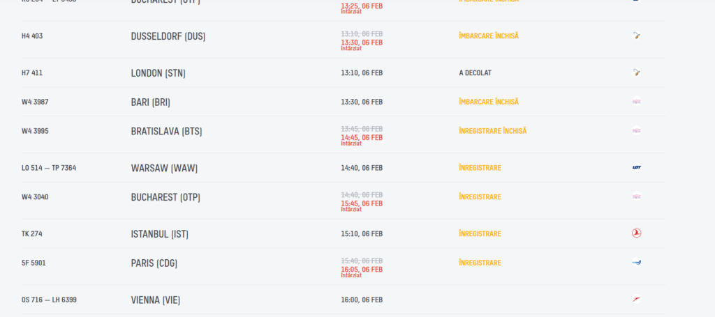This screenshot has width=715, height=317.
Task: Click the Turkish Airlines logo for Istanbul
Action: (x=636, y=233)
